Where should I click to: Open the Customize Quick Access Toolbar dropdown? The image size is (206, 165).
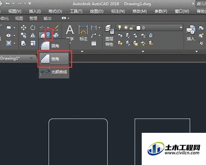point(30,3)
